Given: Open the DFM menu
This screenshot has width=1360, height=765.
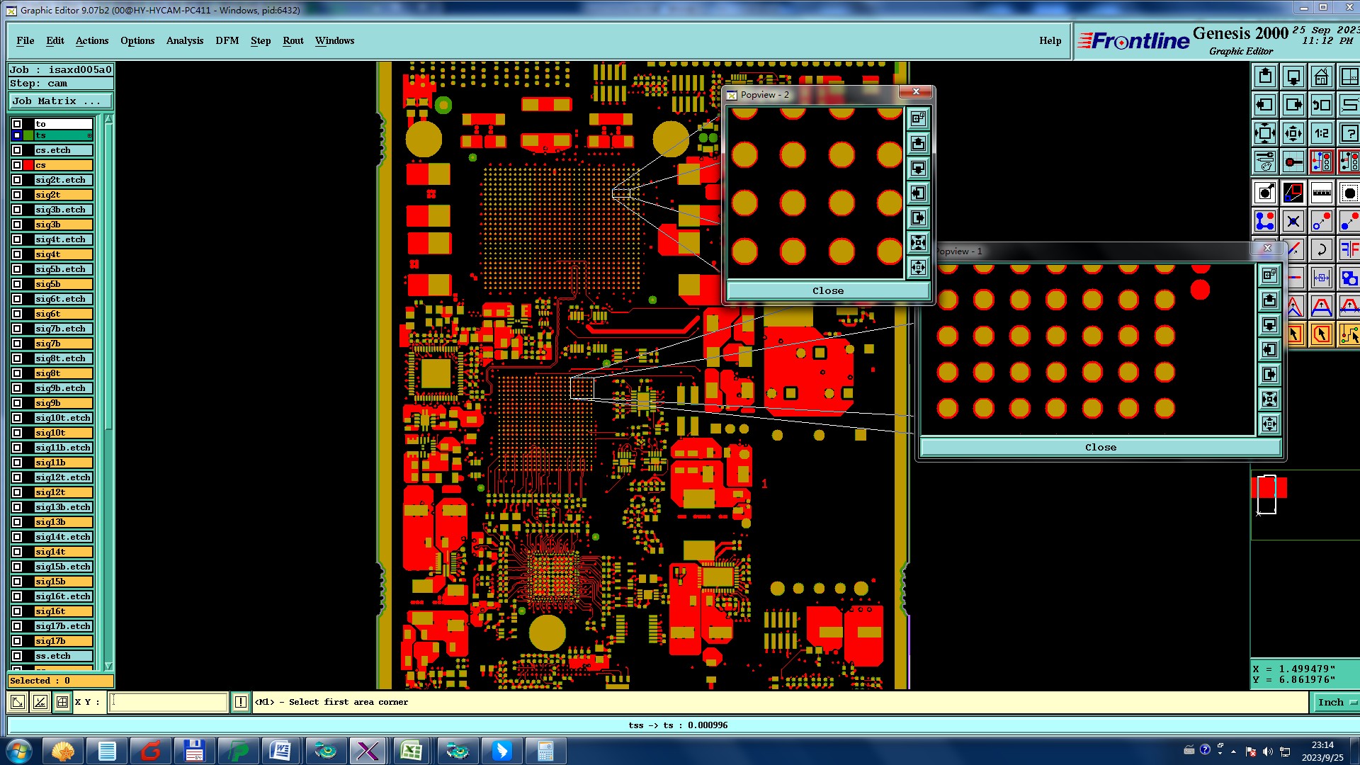Looking at the screenshot, I should [x=227, y=40].
